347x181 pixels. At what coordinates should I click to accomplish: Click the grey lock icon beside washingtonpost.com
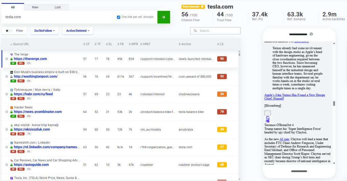click(x=12, y=77)
